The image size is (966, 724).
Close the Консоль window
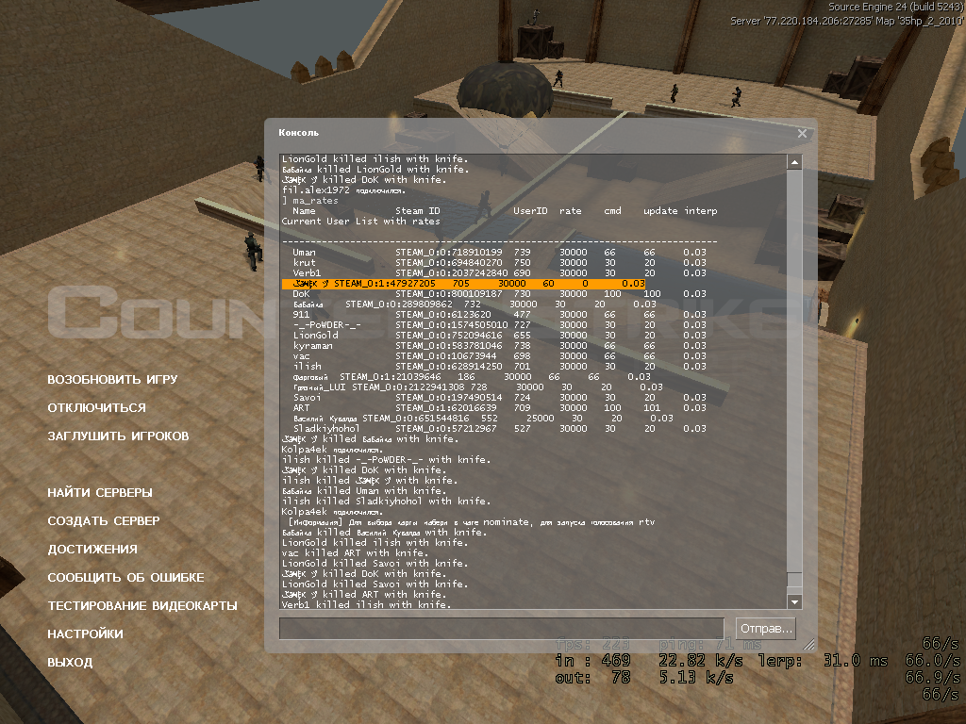pos(802,133)
